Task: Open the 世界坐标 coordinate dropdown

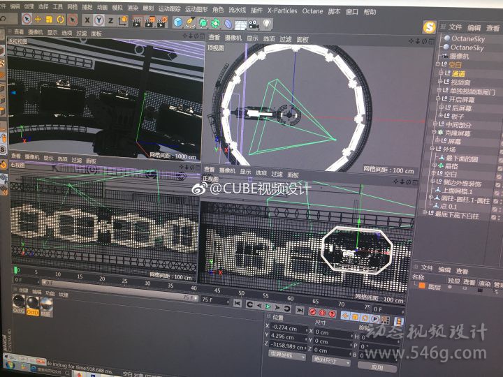Action: point(286,356)
